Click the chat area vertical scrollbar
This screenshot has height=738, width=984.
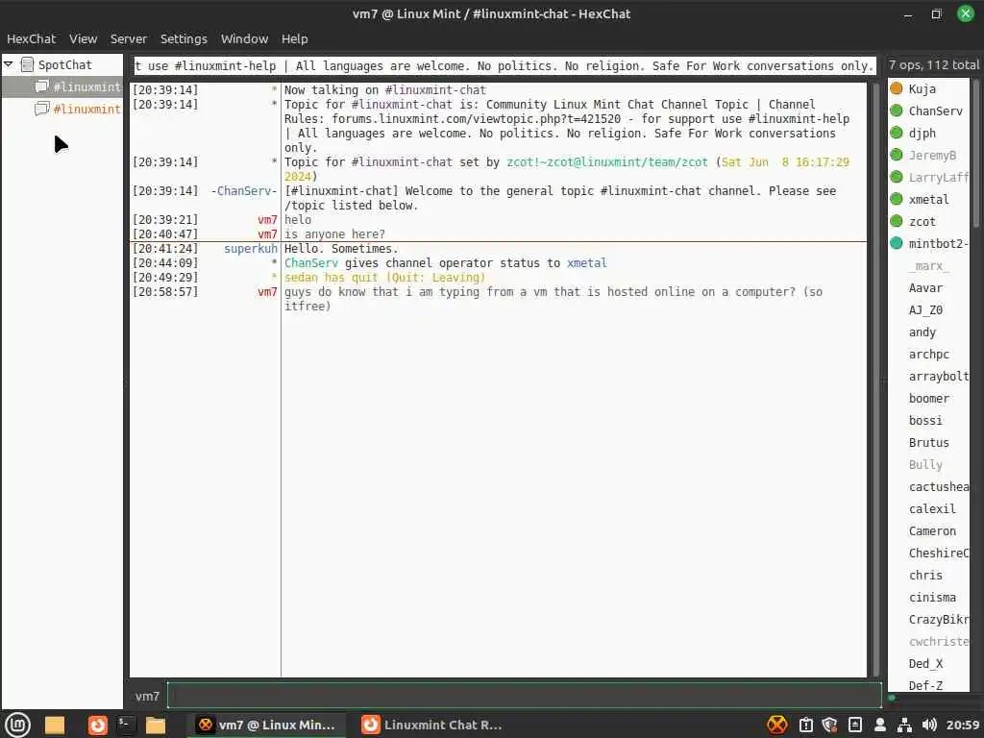876,380
